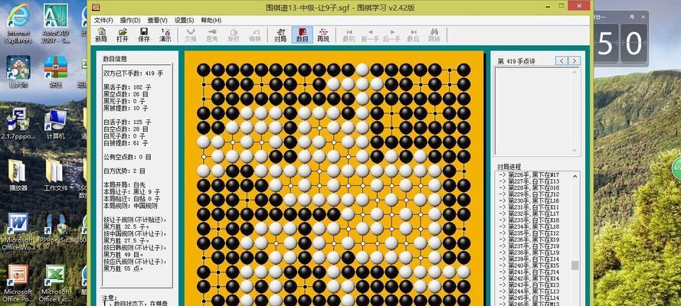Open Microsoft Office Excel desktop shortcut
The width and height of the screenshot is (681, 306).
tap(56, 284)
